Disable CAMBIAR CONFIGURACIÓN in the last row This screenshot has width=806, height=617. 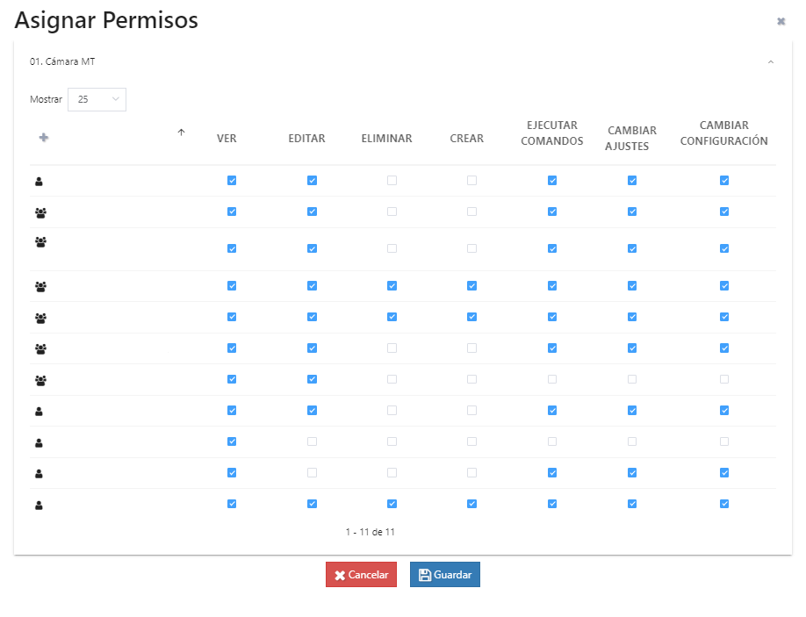point(724,504)
